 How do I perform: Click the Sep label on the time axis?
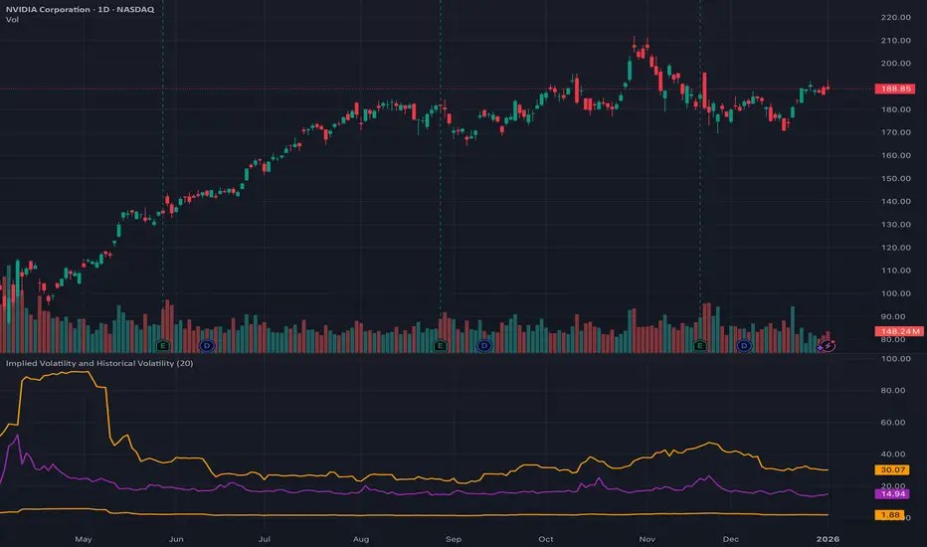click(454, 539)
